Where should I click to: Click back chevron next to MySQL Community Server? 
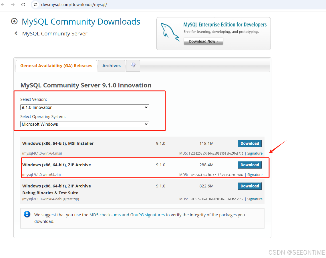[16, 33]
